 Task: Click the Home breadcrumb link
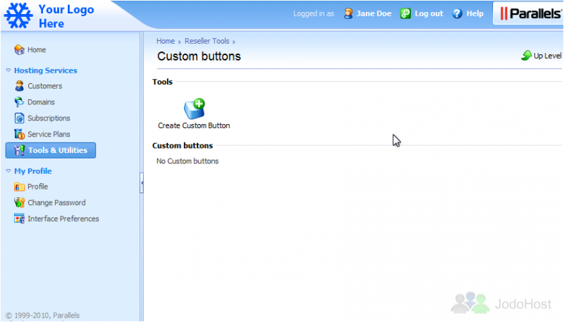(166, 41)
